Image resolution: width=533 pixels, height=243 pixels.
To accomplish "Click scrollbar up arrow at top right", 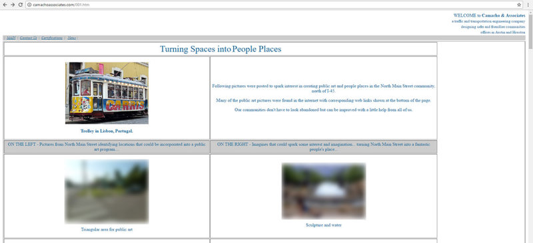I will (x=530, y=13).
